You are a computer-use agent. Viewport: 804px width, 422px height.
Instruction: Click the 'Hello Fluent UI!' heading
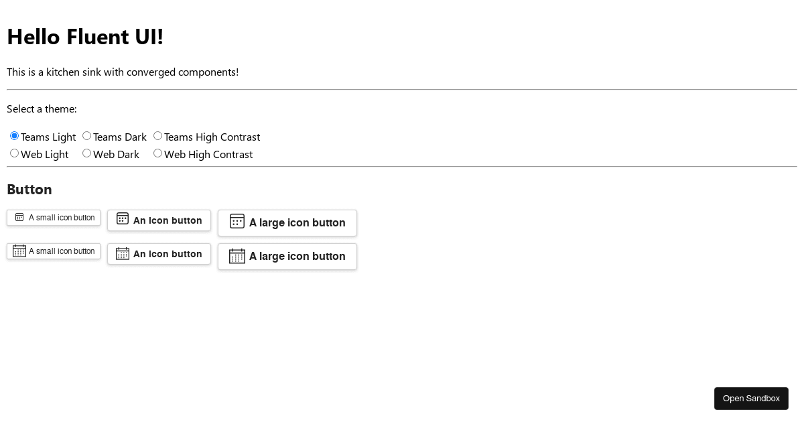coord(85,36)
